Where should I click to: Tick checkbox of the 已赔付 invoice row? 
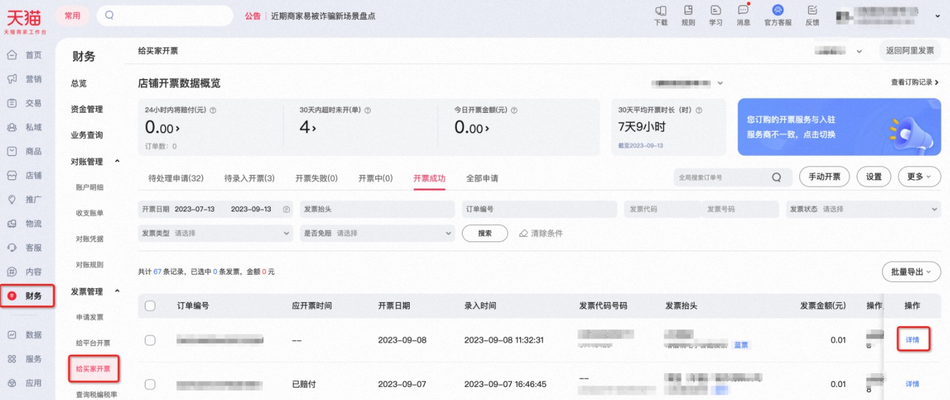(x=150, y=384)
